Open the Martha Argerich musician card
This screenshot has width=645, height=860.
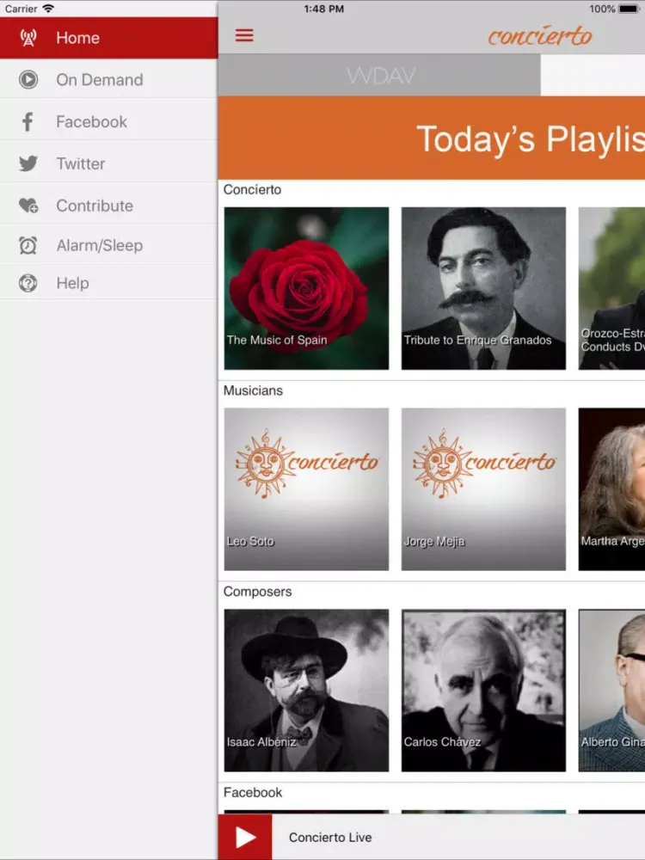611,489
